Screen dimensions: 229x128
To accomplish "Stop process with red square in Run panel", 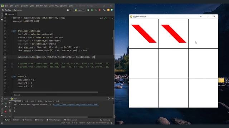I will 6,111.
